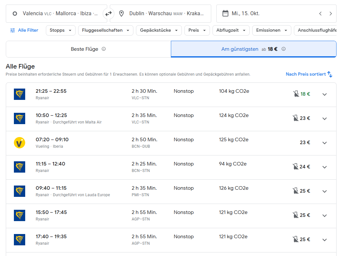Click the Alle Filter sliders icon
This screenshot has height=256, width=343.
coord(13,30)
